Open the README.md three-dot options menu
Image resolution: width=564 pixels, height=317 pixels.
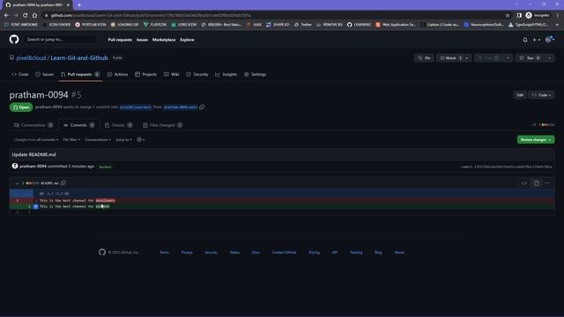click(x=547, y=183)
